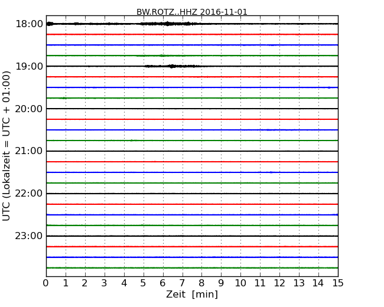This screenshot has width=384, height=307.
Task: Click the blue 22:30 trace line
Action: pos(192,215)
